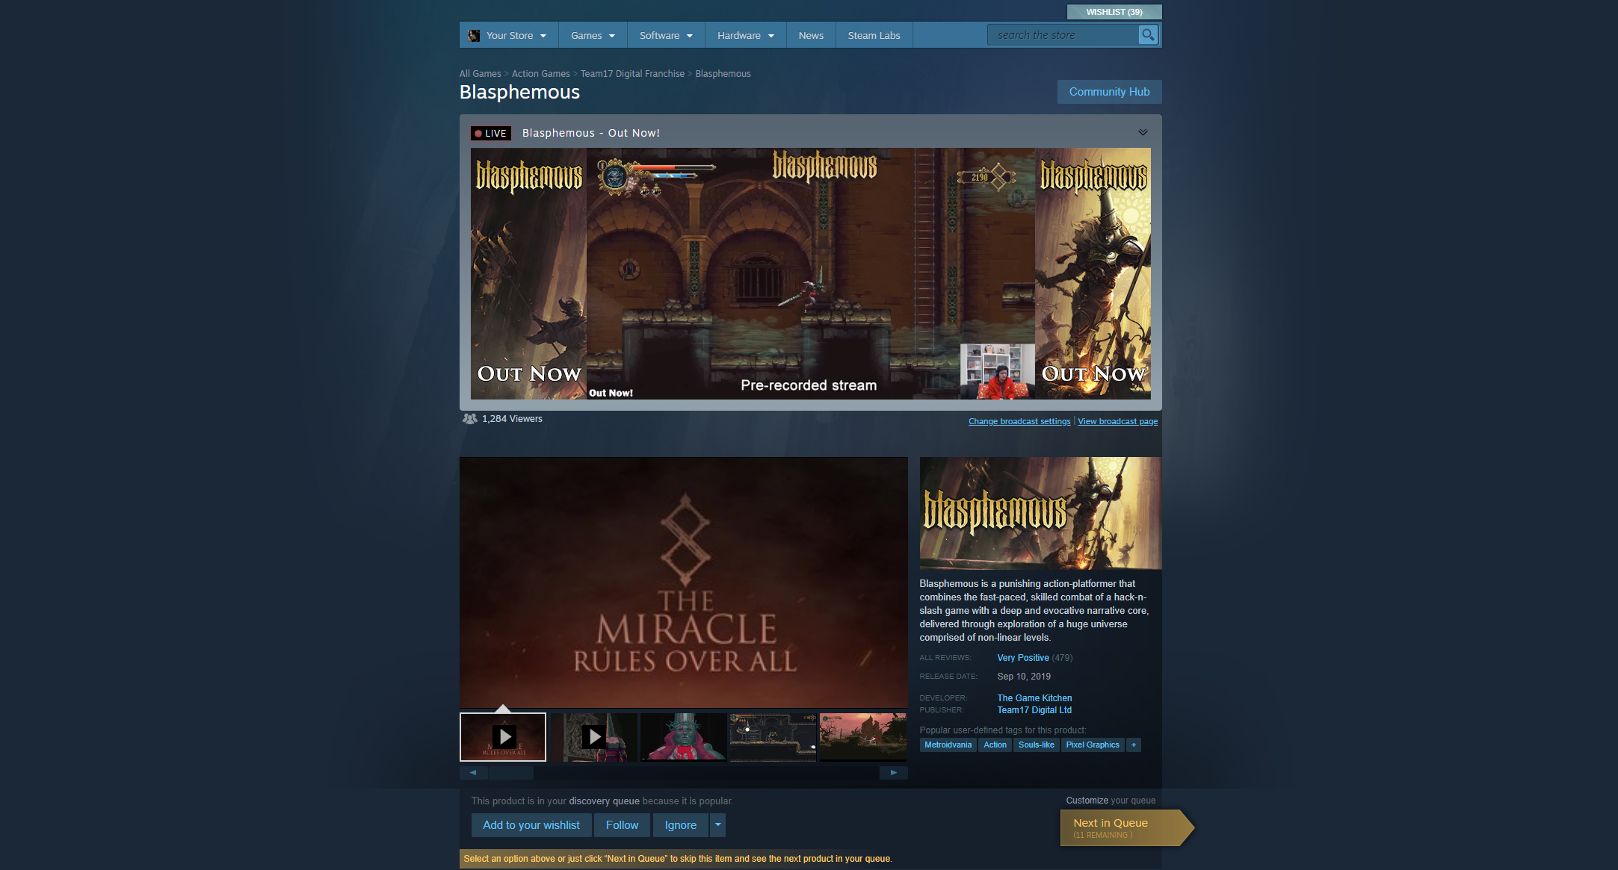This screenshot has width=1618, height=870.
Task: Click the left Out Now banner
Action: (x=528, y=273)
